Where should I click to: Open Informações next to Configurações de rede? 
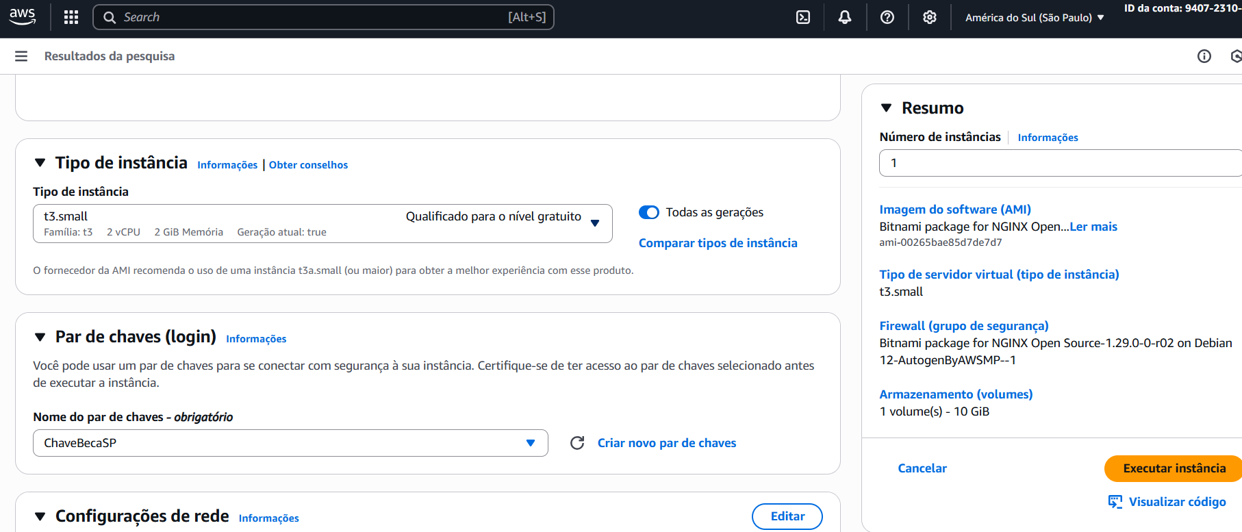click(x=268, y=518)
